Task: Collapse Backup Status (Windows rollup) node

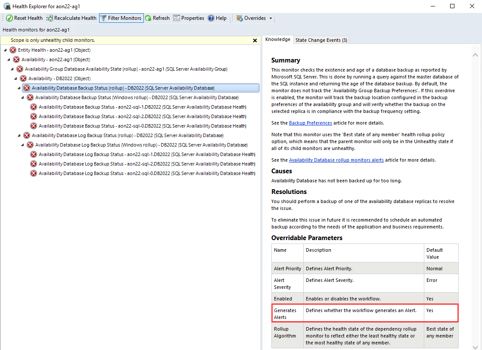Action: [22, 98]
